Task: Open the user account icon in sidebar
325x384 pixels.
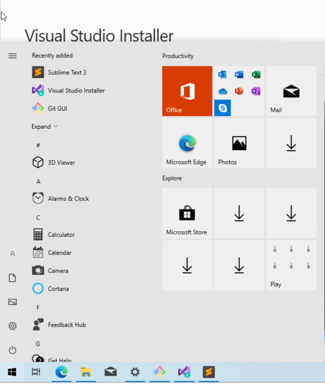Action: tap(13, 254)
